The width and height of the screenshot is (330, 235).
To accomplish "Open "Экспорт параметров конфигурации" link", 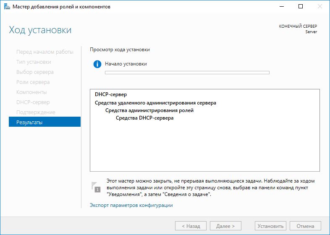I will coord(131,205).
